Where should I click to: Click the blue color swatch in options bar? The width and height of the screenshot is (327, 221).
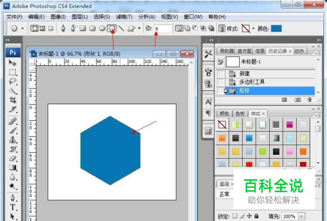(276, 28)
